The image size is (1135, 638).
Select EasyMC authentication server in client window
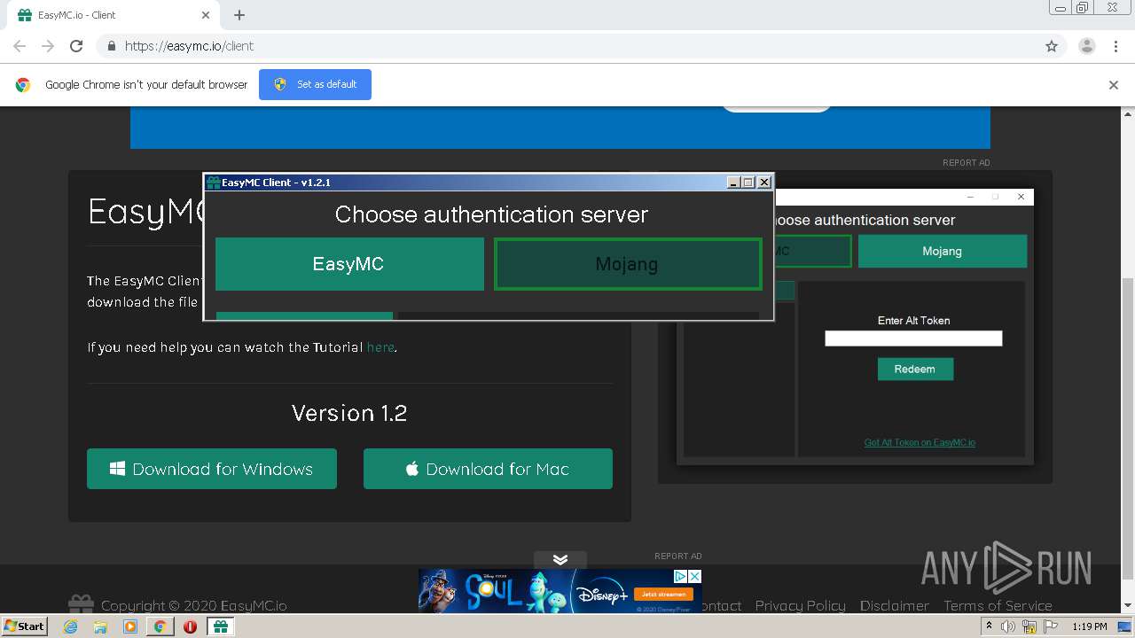(x=349, y=264)
